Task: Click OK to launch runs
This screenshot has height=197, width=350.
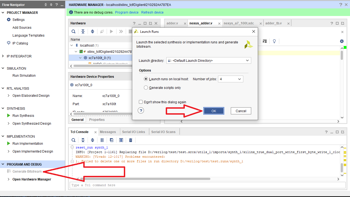Action: point(214,111)
